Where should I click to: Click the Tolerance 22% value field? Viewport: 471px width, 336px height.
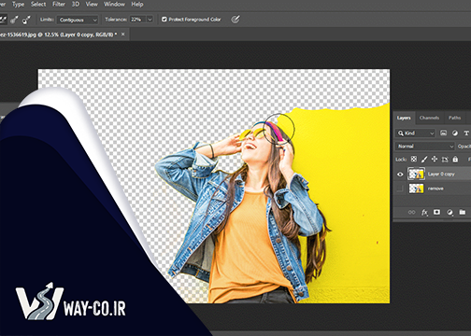pyautogui.click(x=137, y=20)
